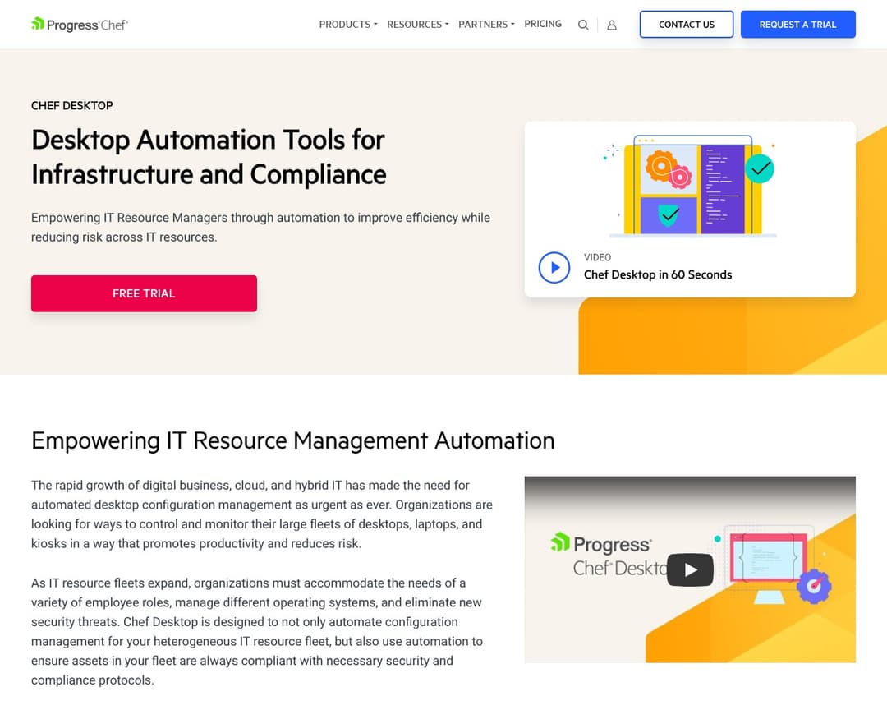Click the blue gauge gear icon in video
The height and width of the screenshot is (710, 887).
tap(814, 586)
